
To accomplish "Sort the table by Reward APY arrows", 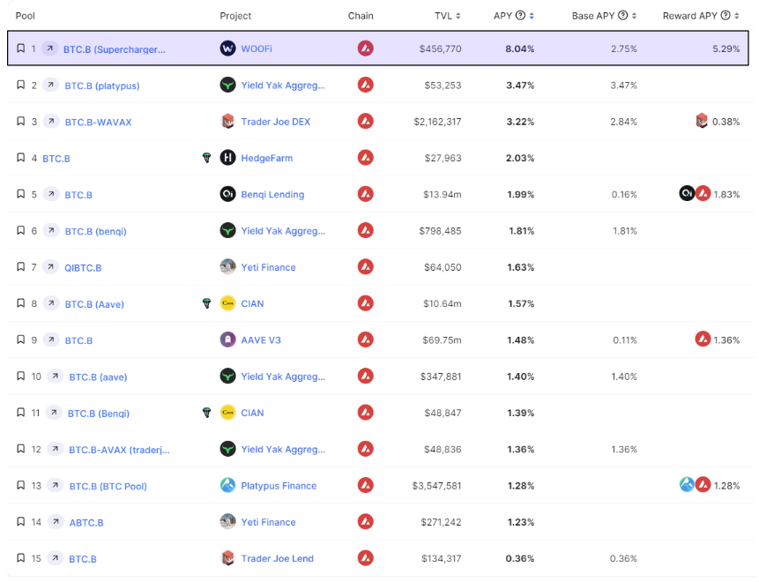I will point(737,16).
